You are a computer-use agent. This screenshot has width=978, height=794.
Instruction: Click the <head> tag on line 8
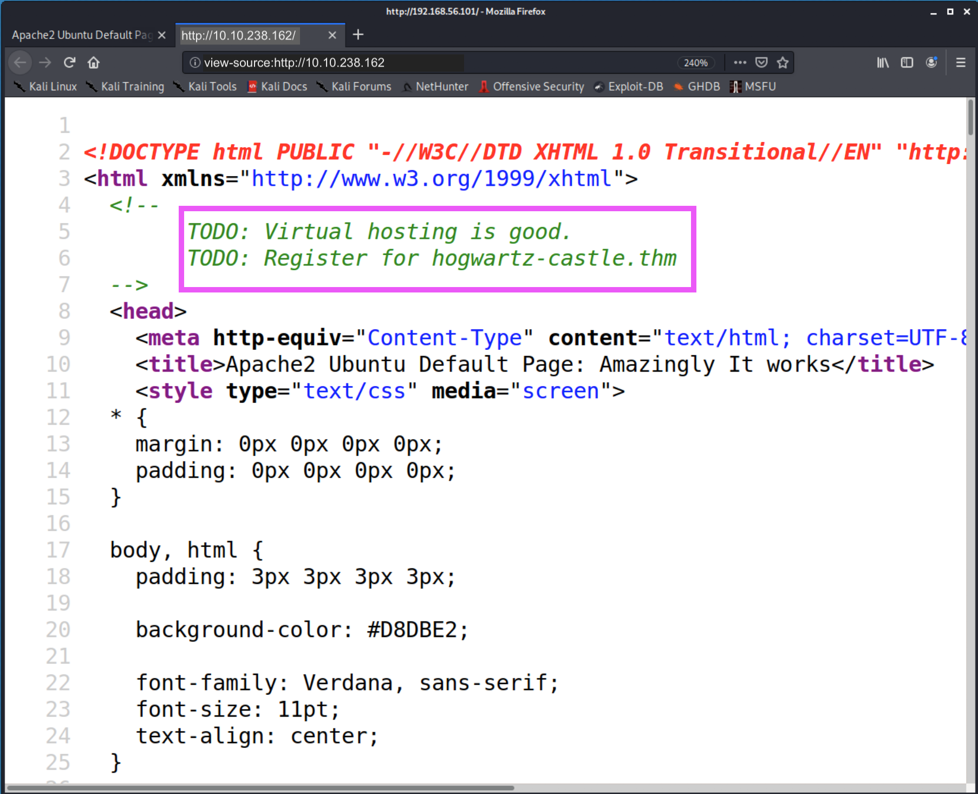point(148,311)
